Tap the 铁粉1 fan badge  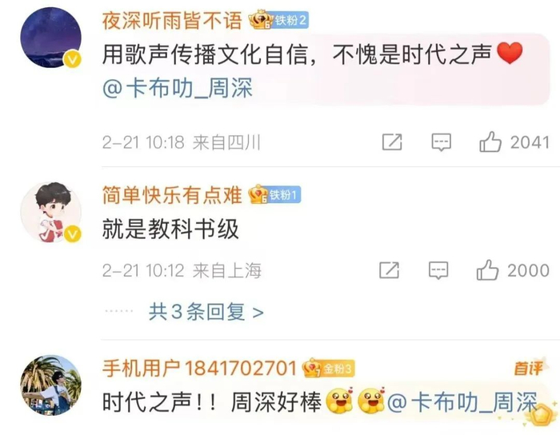coord(274,195)
